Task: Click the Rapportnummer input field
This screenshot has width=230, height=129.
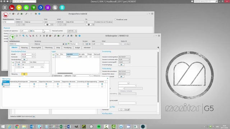Action: [x=9, y=22]
